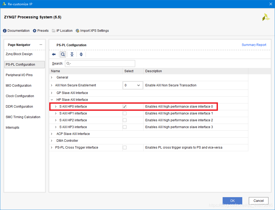
Task: Click 'Enable AXI Non Secure Transaction' description
Action: pos(171,85)
